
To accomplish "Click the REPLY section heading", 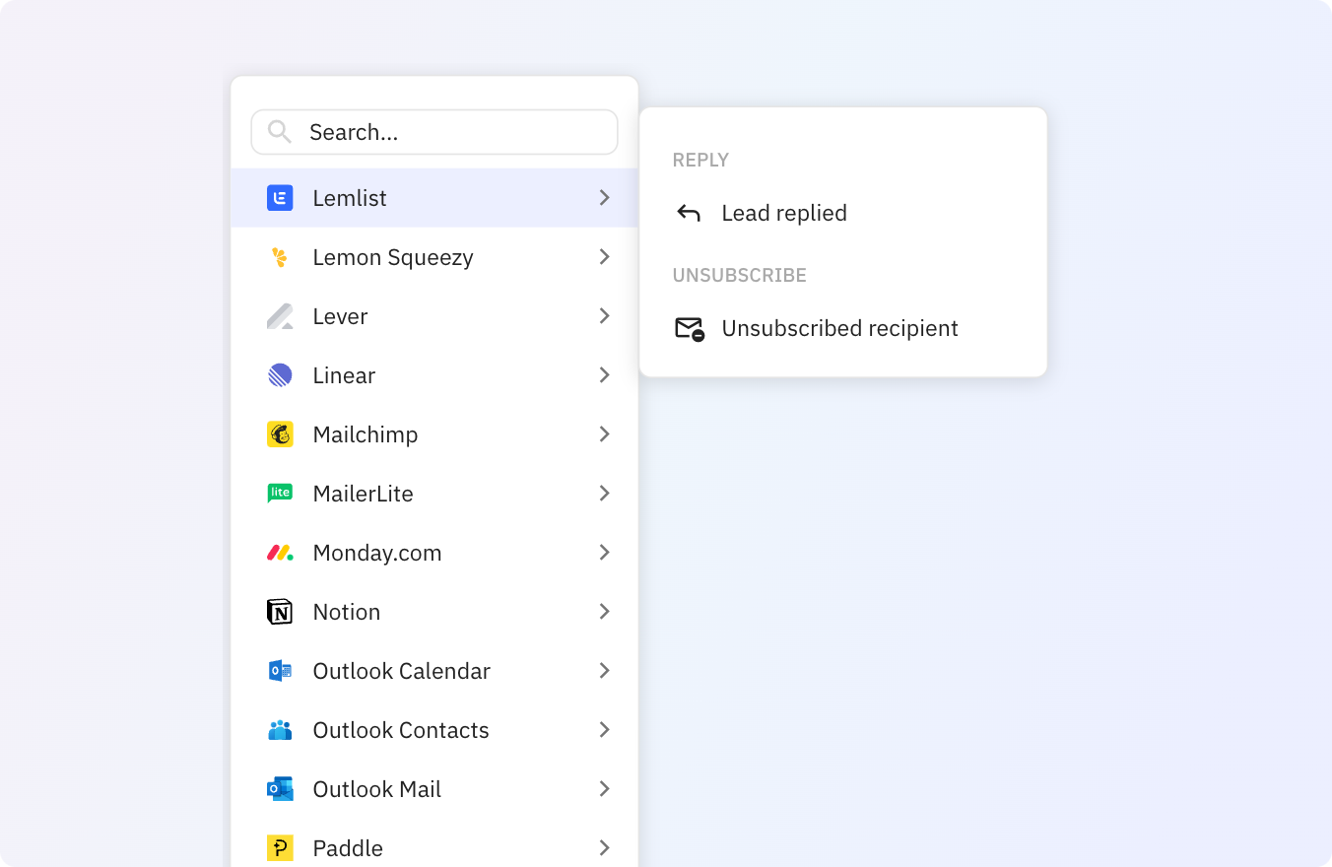I will coord(700,160).
